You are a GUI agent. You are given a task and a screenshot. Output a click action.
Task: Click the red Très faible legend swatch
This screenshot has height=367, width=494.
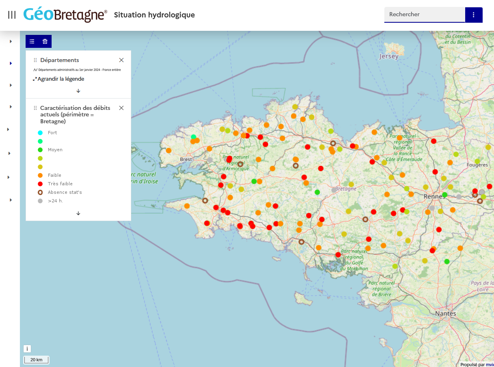tap(40, 184)
